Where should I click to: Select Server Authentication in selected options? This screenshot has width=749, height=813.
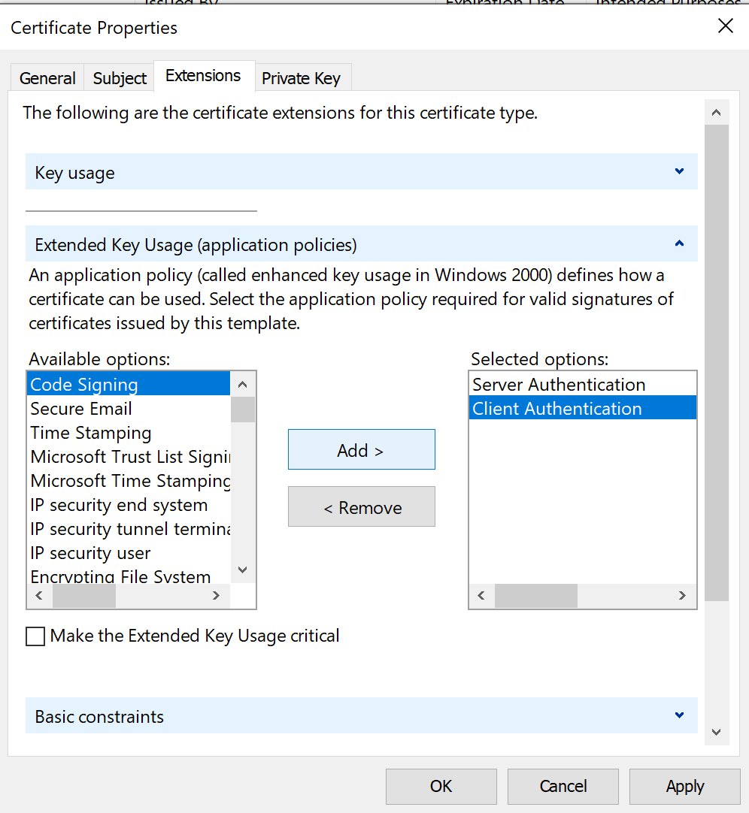[559, 385]
